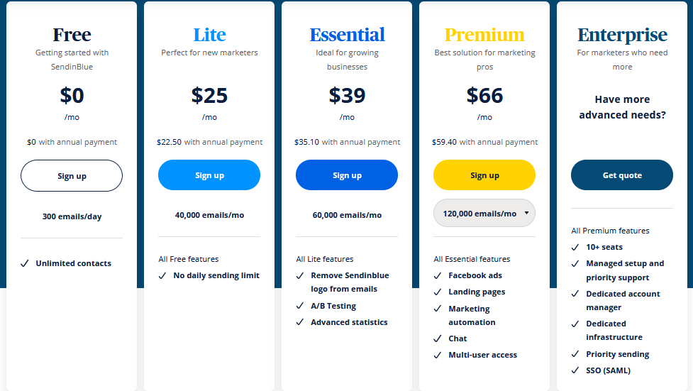Click the Multi-user access feature text
Screen dimensions: 693x391
pos(482,355)
